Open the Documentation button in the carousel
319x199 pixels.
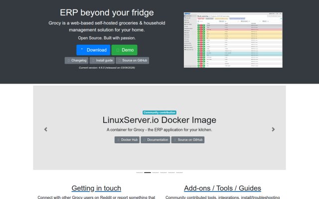pyautogui.click(x=155, y=140)
